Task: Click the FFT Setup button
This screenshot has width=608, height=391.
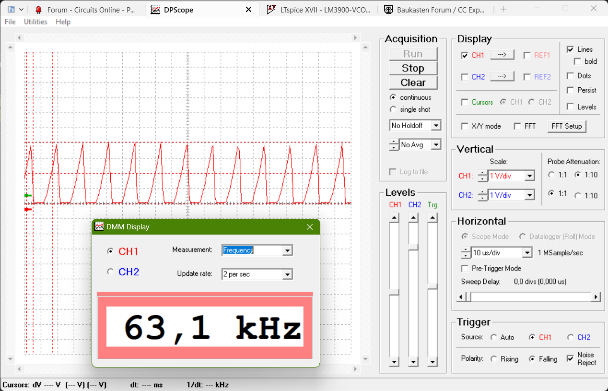Action: (x=567, y=126)
